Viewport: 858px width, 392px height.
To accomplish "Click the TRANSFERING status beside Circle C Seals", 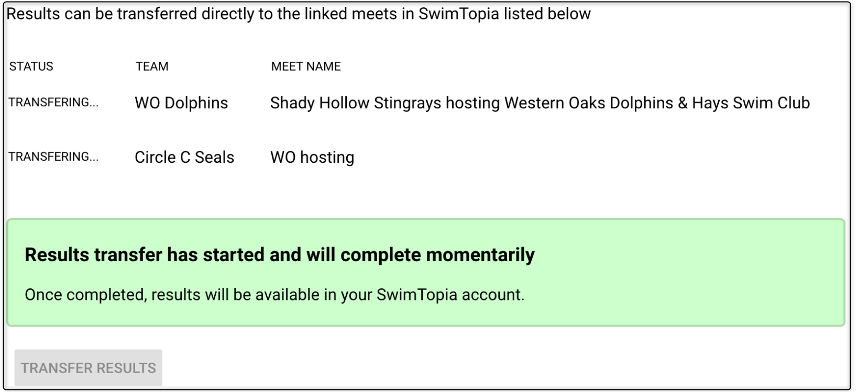I will tap(53, 157).
